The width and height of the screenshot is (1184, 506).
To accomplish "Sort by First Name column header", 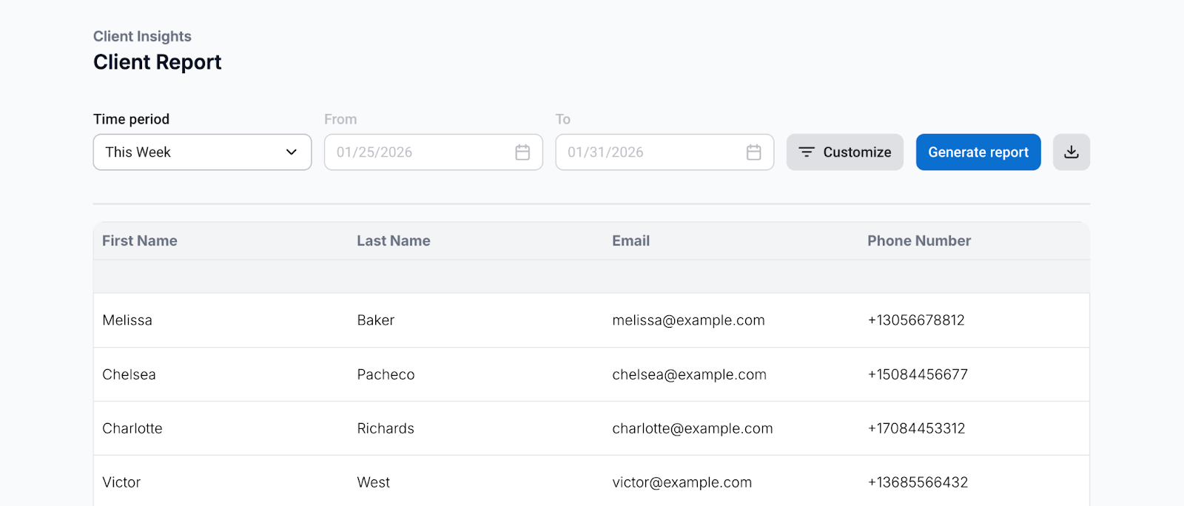I will click(x=140, y=241).
